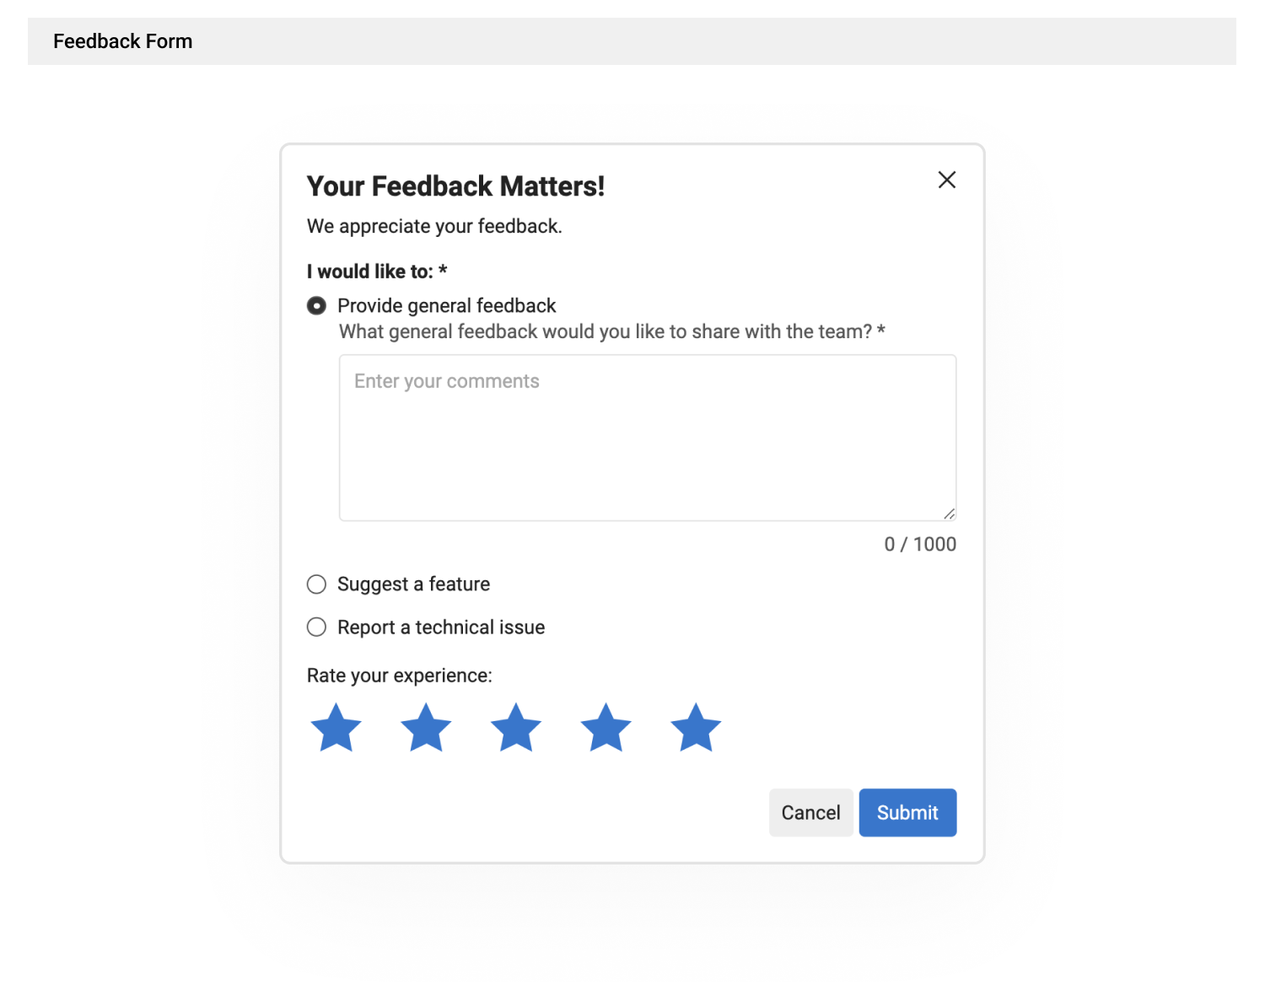This screenshot has width=1265, height=1007.
Task: Choose Suggest a feature
Action: pyautogui.click(x=316, y=584)
